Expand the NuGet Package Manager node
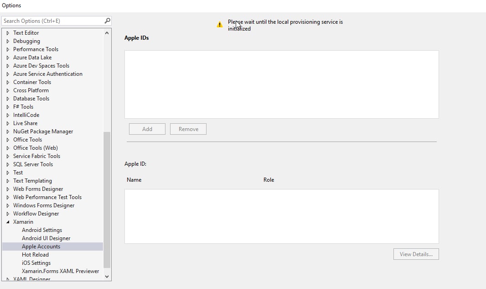This screenshot has width=486, height=289. pos(8,131)
